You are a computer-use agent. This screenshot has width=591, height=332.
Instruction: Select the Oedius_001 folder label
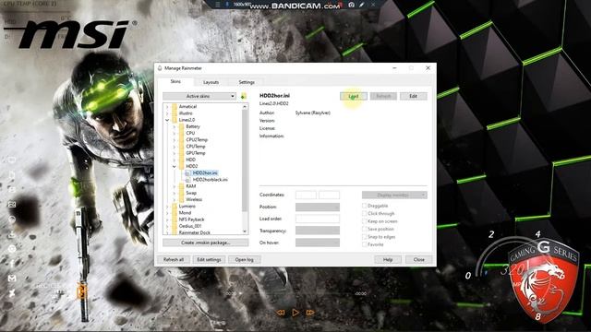[x=190, y=226]
